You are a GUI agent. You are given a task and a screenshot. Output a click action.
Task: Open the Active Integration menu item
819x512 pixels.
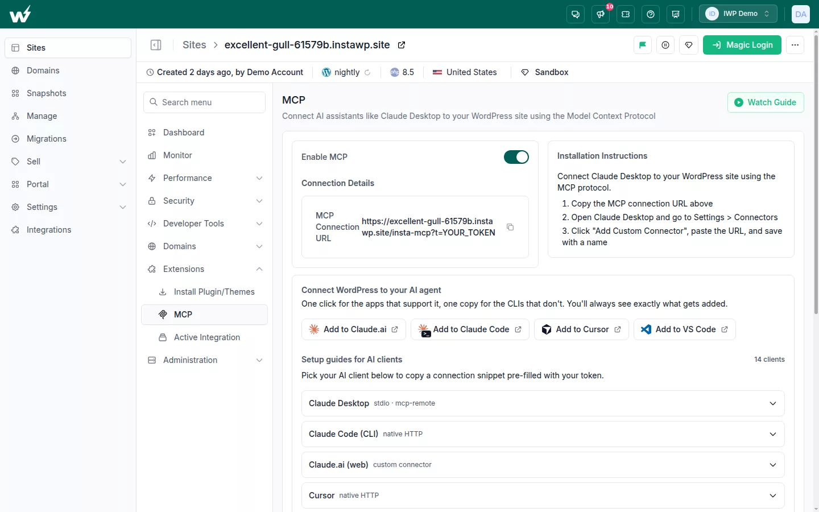coord(205,337)
